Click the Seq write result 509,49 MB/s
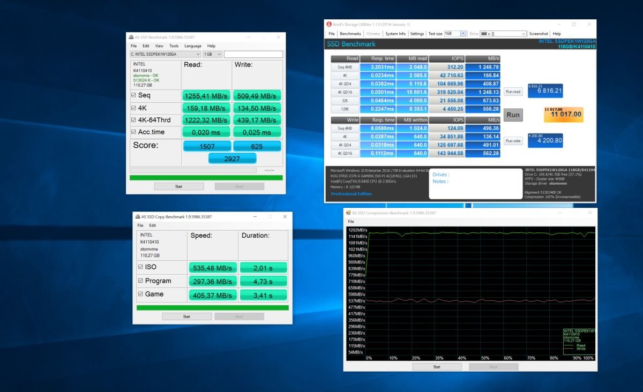This screenshot has height=392, width=643. coord(257,96)
